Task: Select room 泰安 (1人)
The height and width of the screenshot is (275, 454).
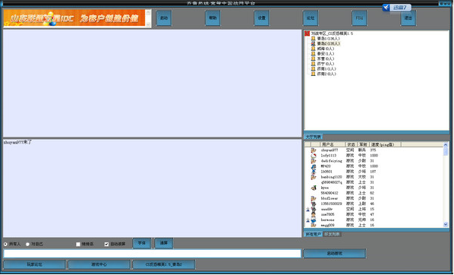Action: [x=326, y=54]
